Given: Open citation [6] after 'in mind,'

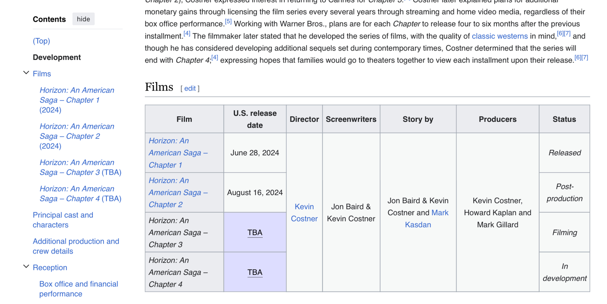Looking at the screenshot, I should [560, 33].
